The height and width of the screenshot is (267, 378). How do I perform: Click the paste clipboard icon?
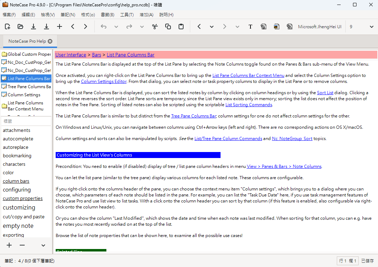click(x=181, y=26)
